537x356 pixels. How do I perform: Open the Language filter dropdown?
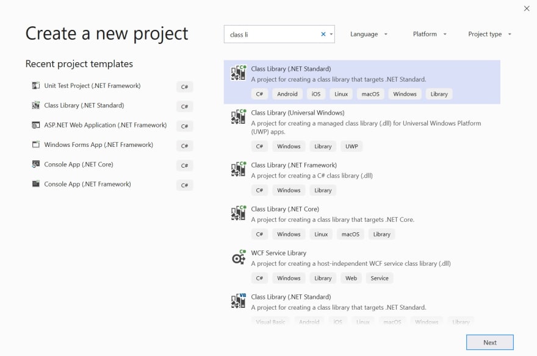[369, 34]
